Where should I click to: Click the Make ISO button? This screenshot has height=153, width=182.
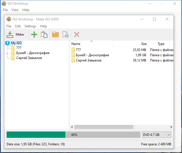[x=15, y=34]
